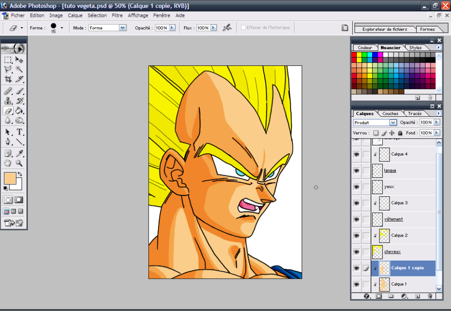Select the Line tool
Image resolution: width=451 pixels, height=311 pixels.
pos(19,141)
